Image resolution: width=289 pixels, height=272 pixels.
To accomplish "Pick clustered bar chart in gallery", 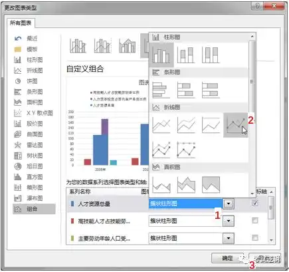I will pos(161,90).
